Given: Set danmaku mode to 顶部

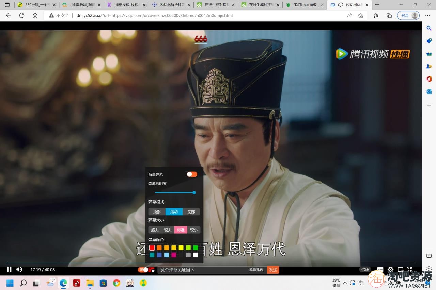Looking at the screenshot, I should pos(157,211).
